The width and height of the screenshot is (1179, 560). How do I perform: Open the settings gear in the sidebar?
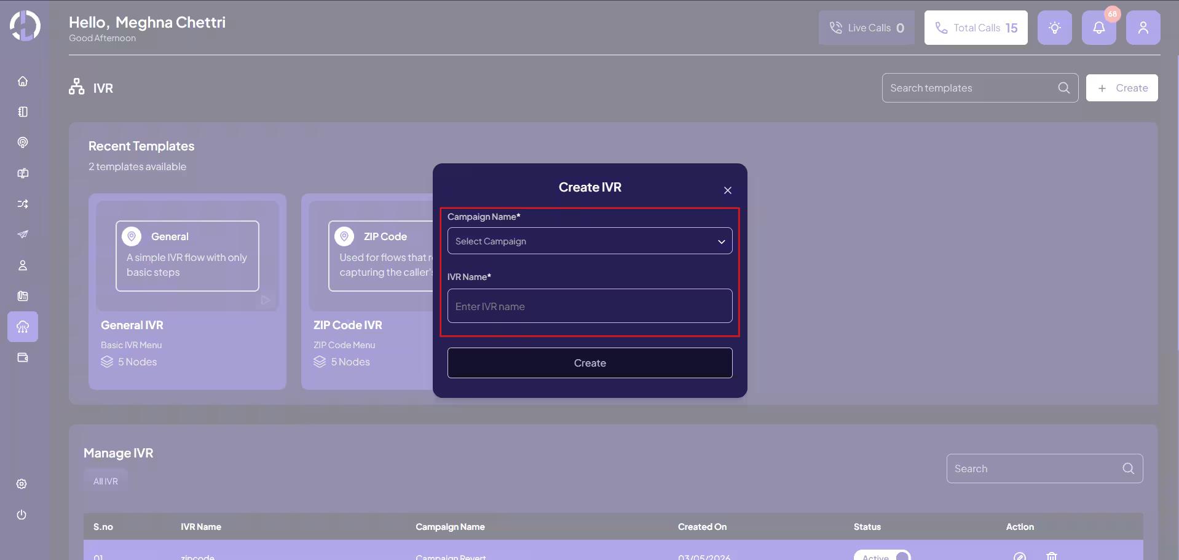22,484
